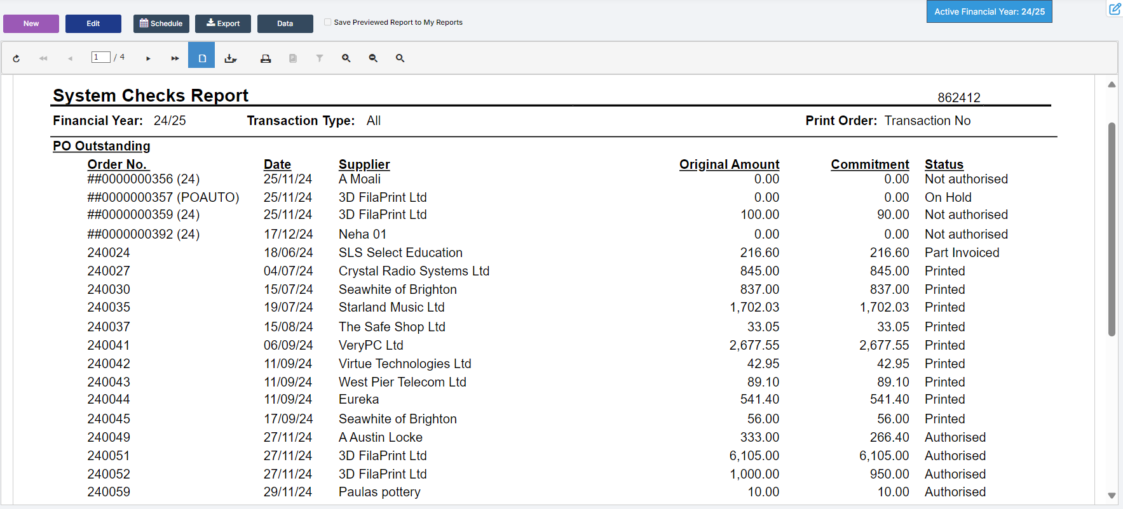Print the System Checks Report
Viewport: 1123px width, 509px height.
tap(266, 58)
